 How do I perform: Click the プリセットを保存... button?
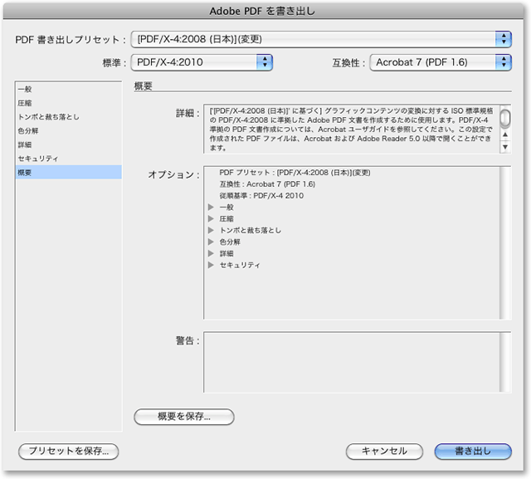coord(69,452)
